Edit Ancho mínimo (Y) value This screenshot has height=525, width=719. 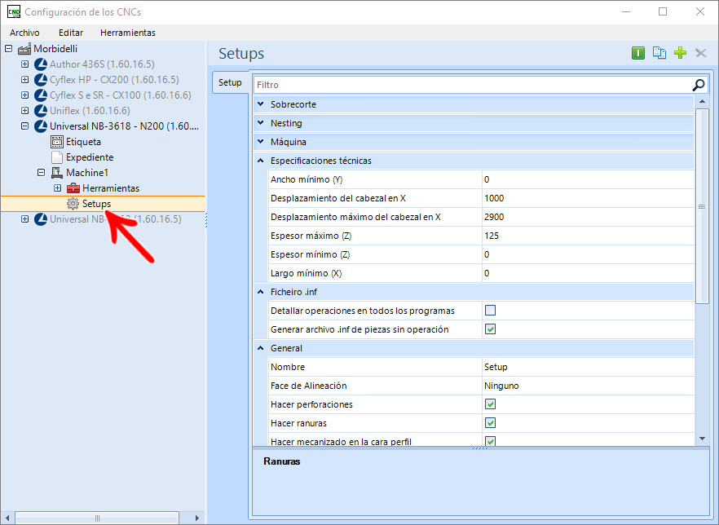(588, 179)
